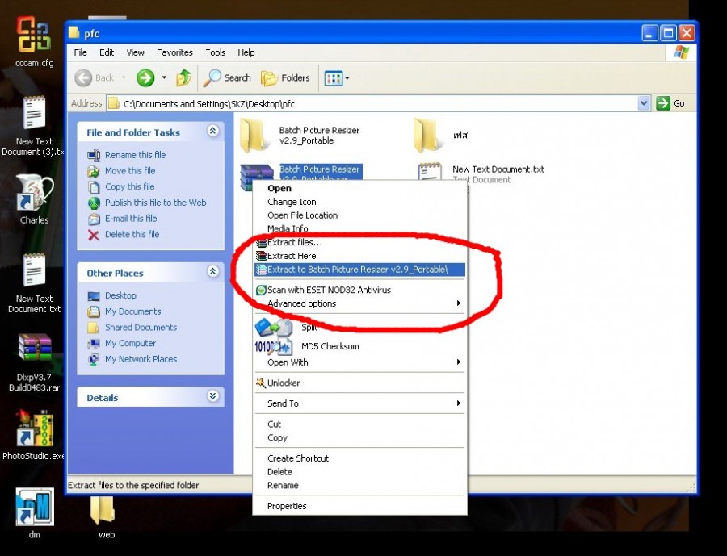Choose Extract to Batch Picture Resizer v2.9_Portable\
This screenshot has height=556, width=727.
[359, 270]
